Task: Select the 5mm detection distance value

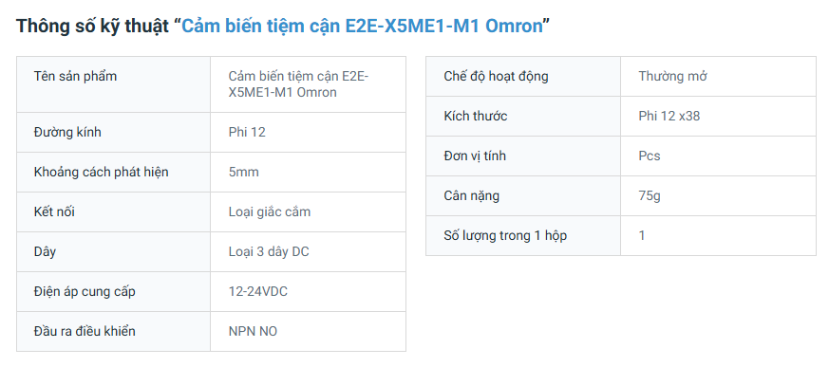Action: click(244, 173)
